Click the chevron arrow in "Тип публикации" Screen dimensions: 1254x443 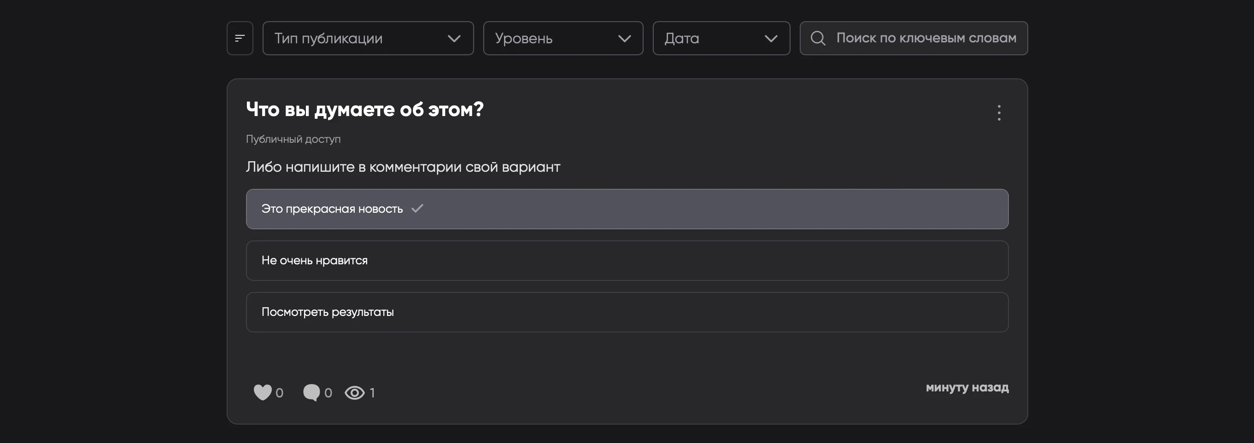(x=454, y=39)
